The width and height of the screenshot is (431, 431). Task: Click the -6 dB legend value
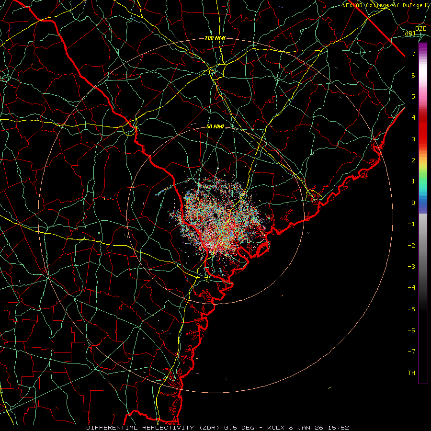pyautogui.click(x=411, y=330)
